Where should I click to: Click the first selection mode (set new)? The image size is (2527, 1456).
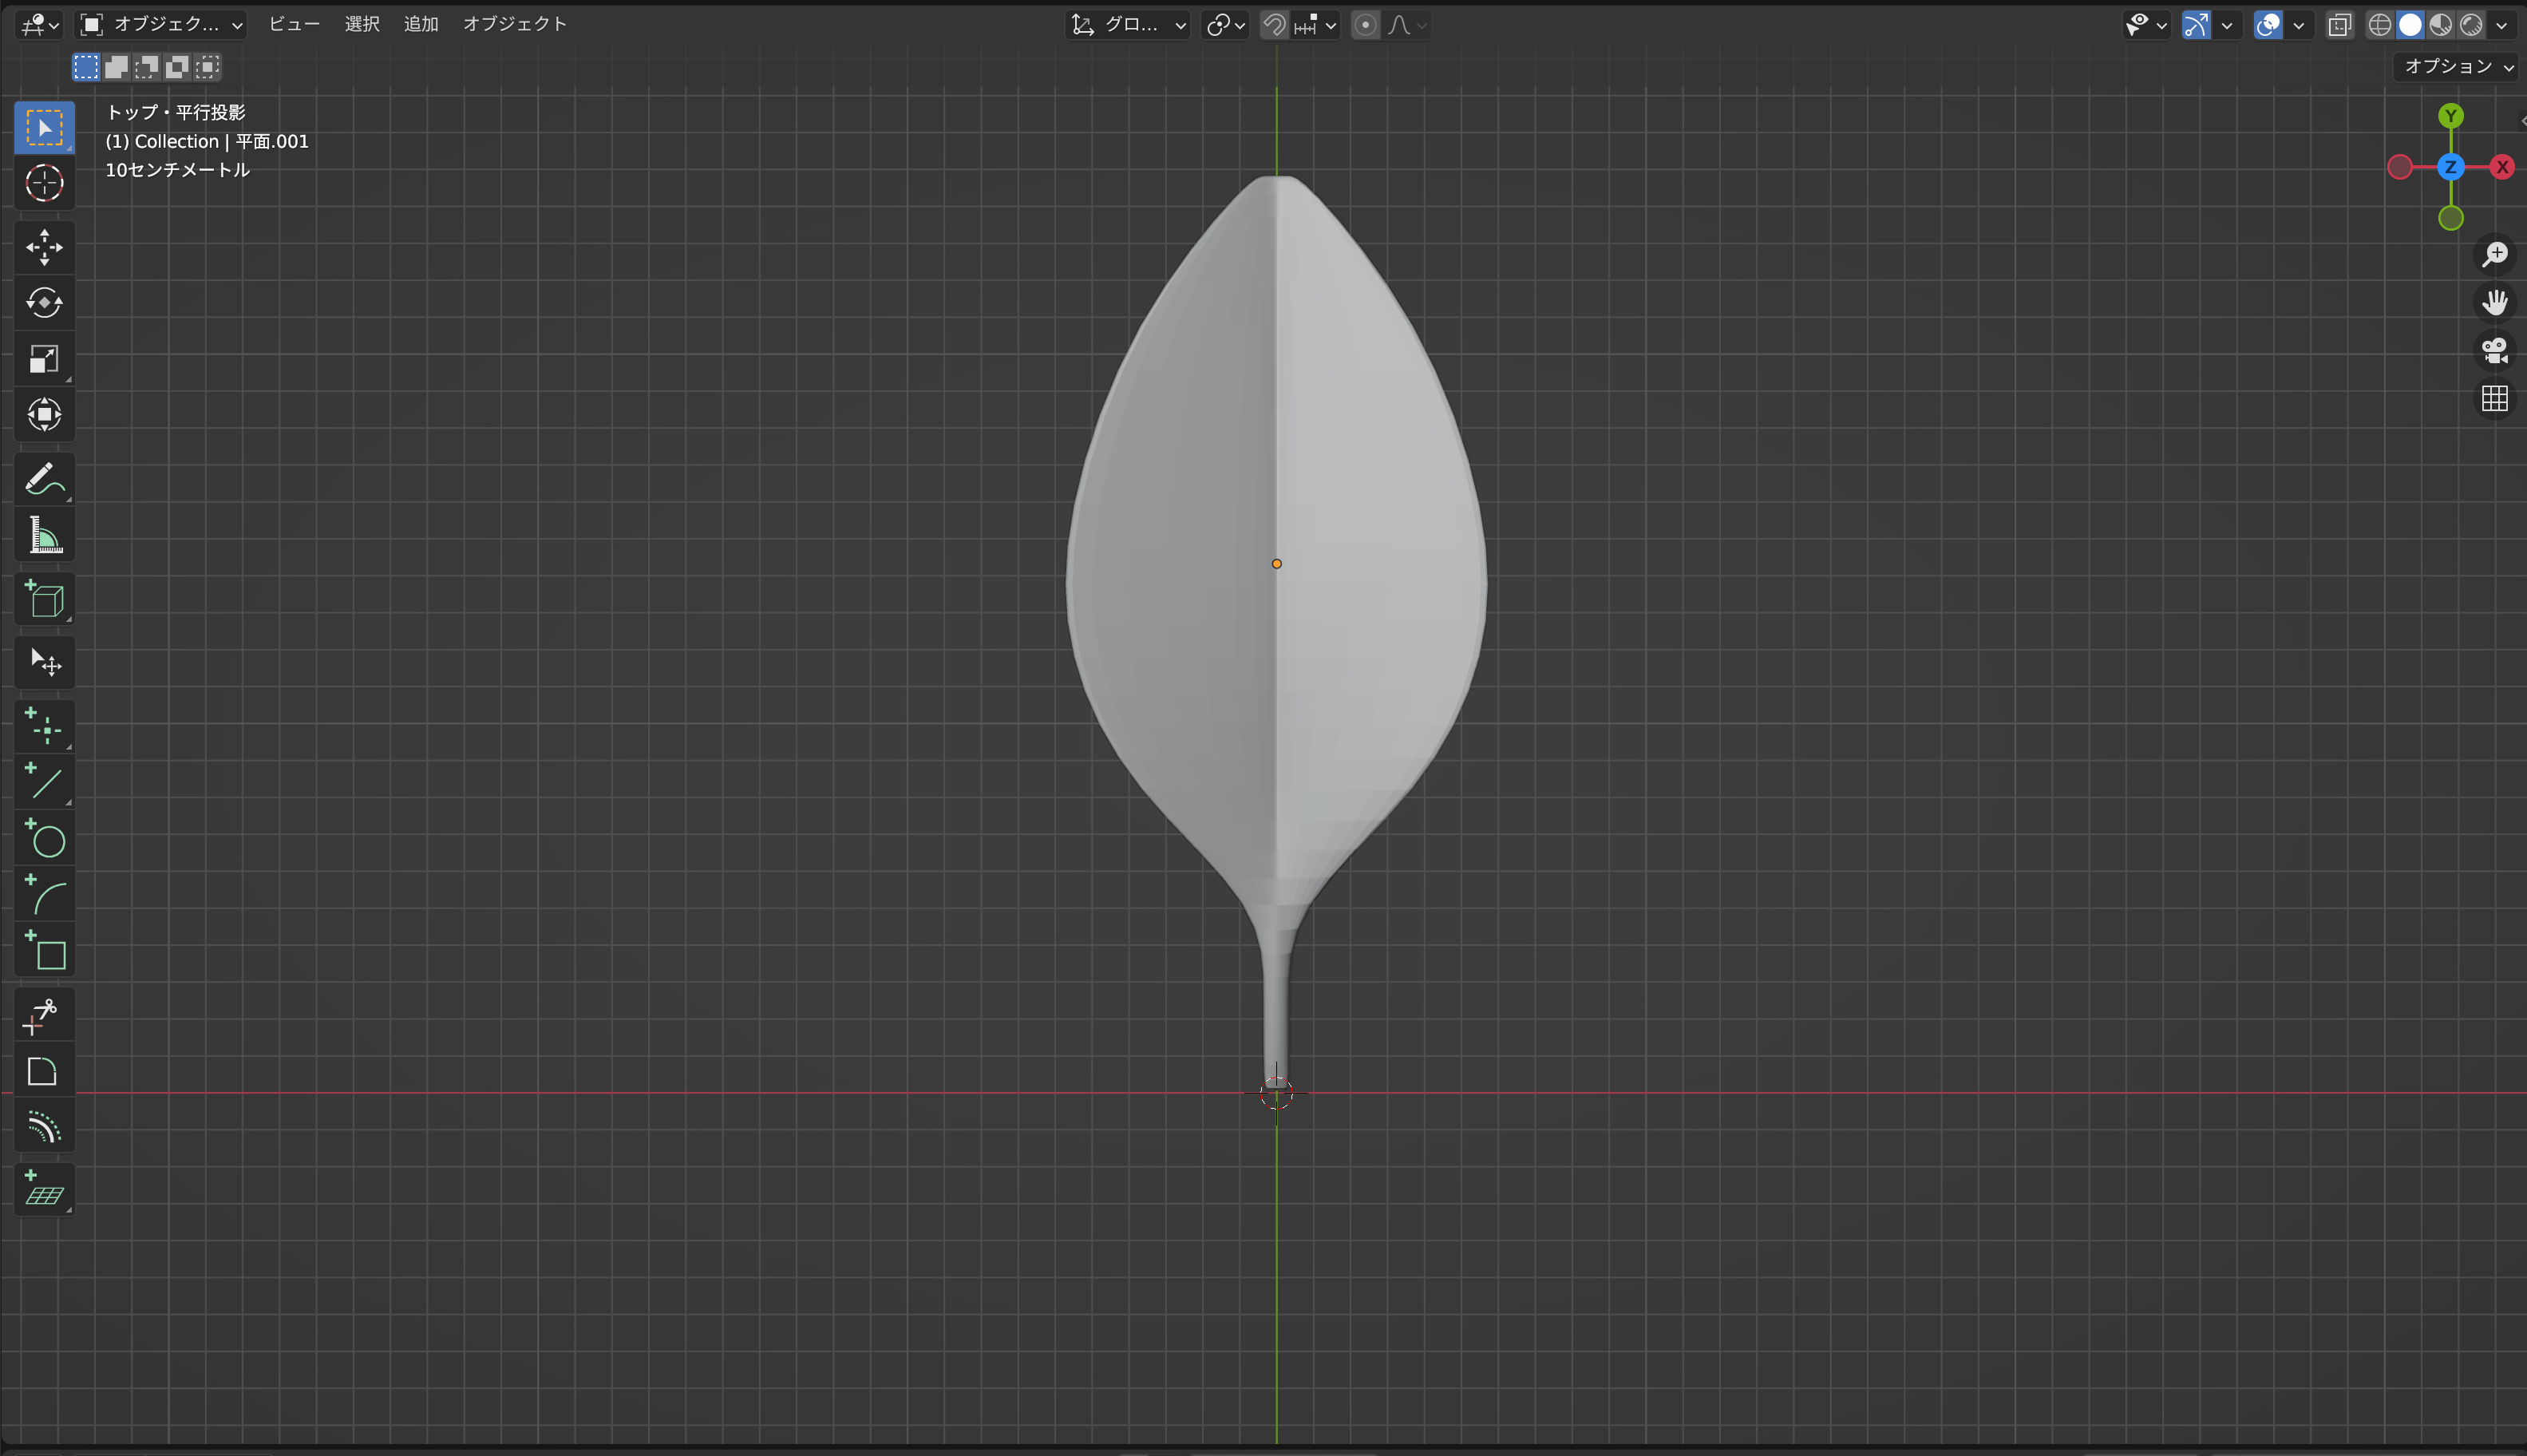tap(86, 67)
